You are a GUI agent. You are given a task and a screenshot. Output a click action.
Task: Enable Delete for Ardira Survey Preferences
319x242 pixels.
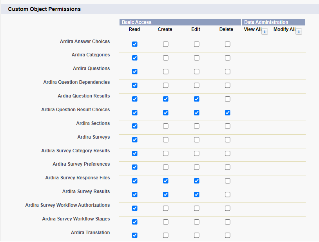227,167
